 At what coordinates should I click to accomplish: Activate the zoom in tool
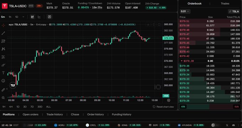(3, 98)
